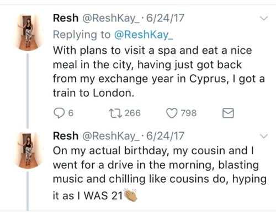
Task: Open Resh's profile picture on first tweet
Action: 28,32
